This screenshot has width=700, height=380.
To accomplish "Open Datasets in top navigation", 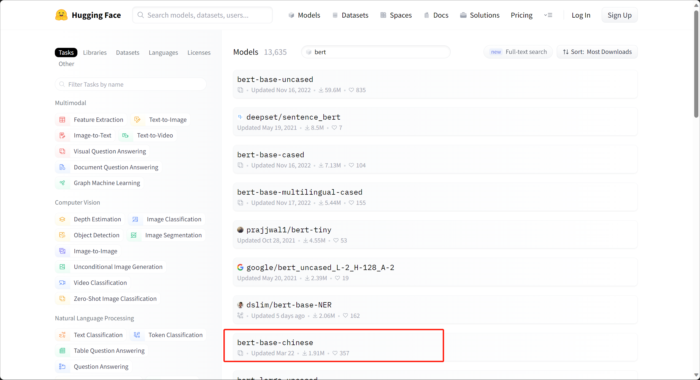I will (350, 15).
